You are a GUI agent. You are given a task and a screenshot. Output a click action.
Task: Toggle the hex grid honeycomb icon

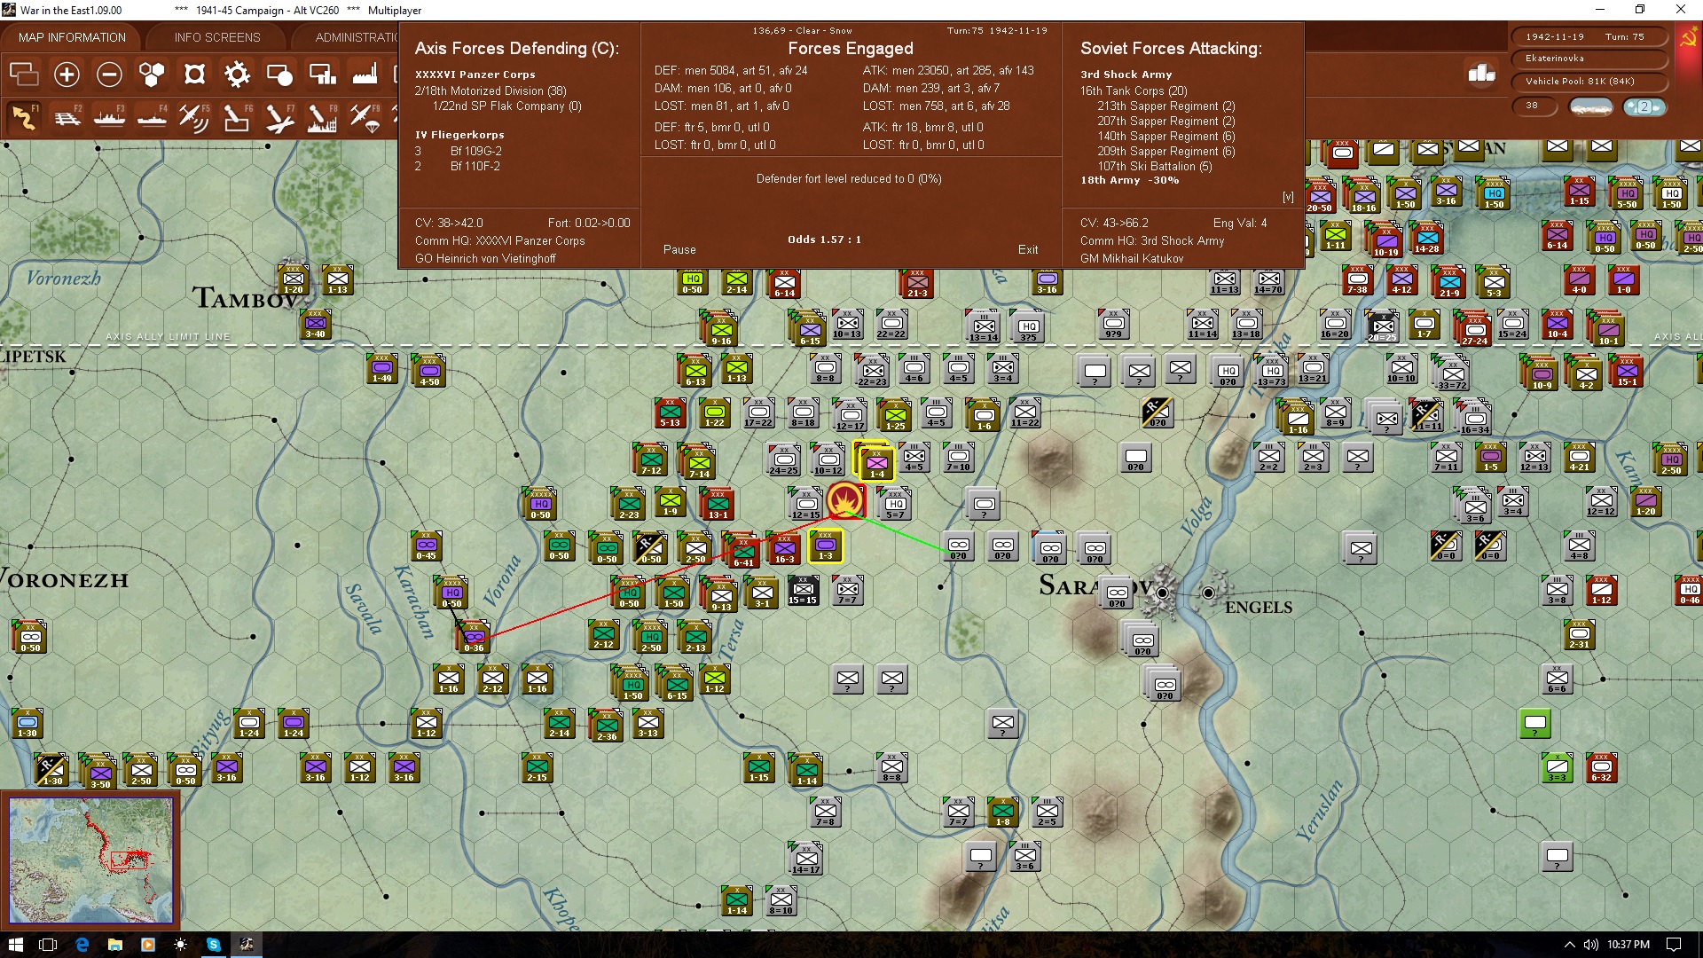coord(152,75)
